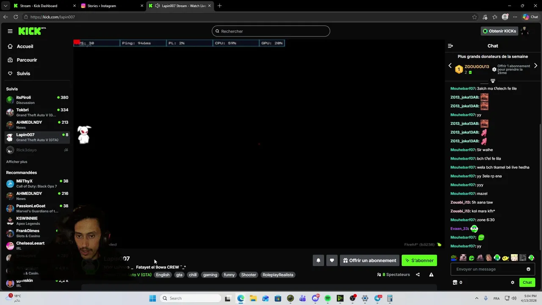542x305 pixels.
Task: Open KSWINNIIE recommended channel
Action: 37,221
